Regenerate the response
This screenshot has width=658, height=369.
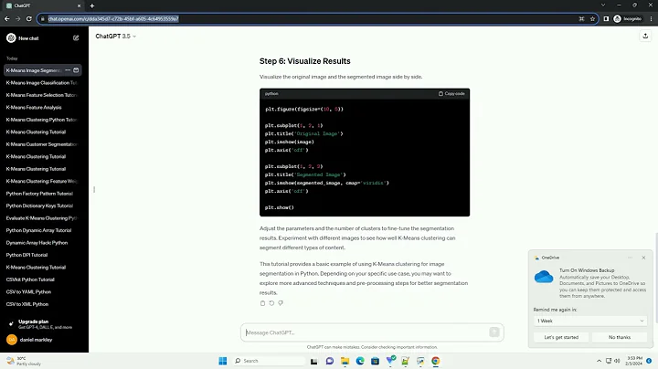pos(271,303)
